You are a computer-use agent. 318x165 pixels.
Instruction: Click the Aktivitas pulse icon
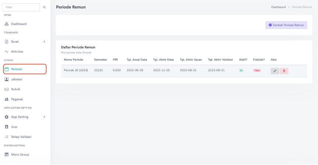7,52
